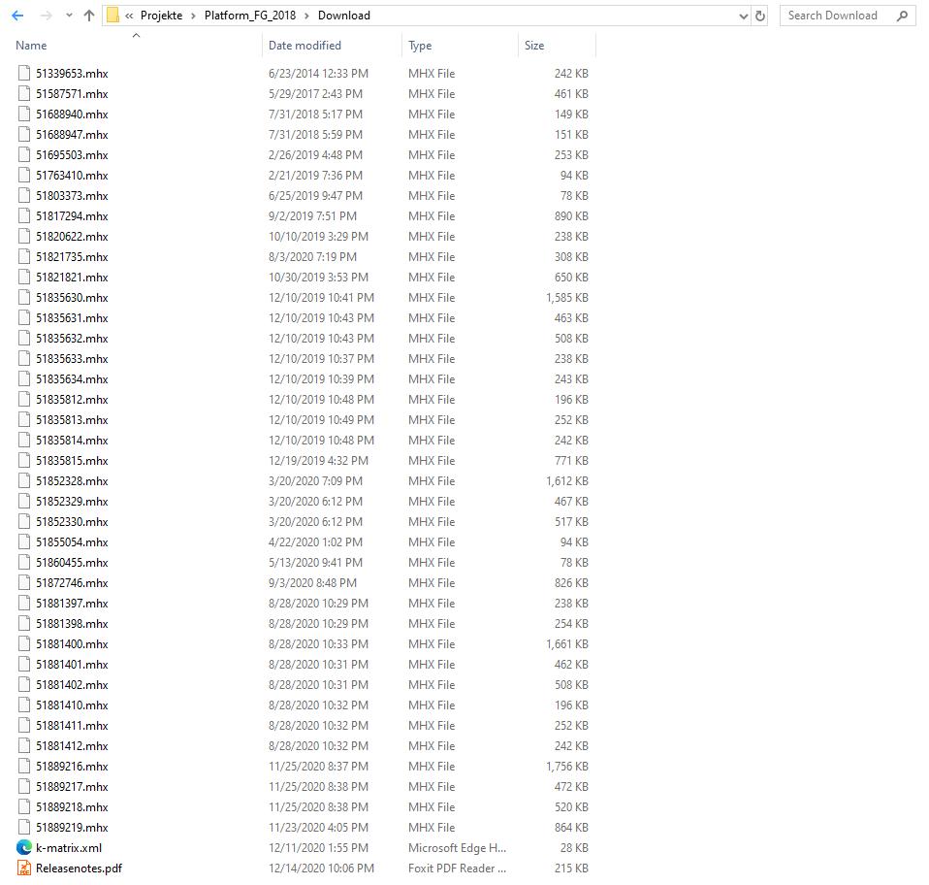Select file name 51881410.mhx
This screenshot has width=929, height=885.
coord(72,705)
